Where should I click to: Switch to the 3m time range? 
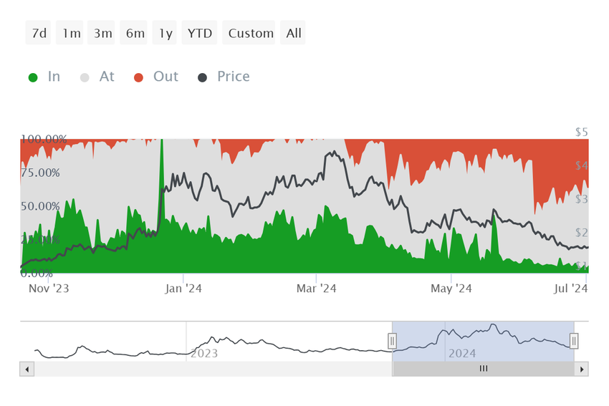point(101,33)
